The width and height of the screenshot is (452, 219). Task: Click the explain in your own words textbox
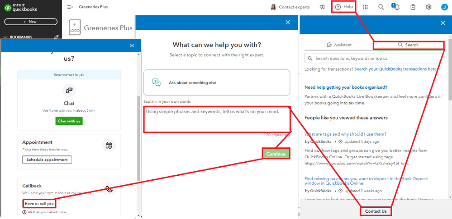coord(217,119)
